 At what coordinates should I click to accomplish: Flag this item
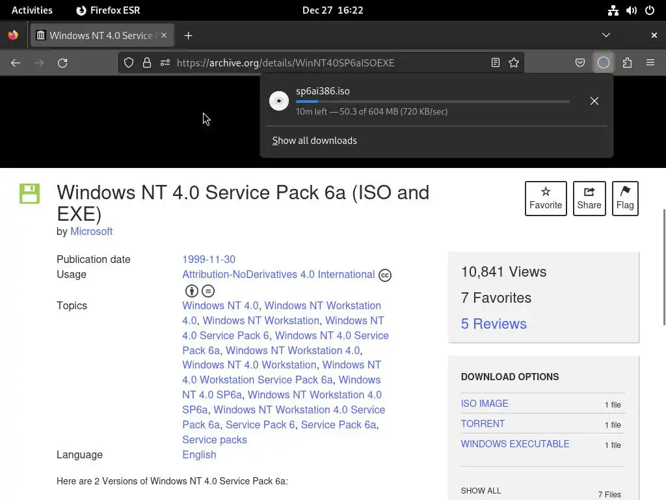click(x=625, y=198)
